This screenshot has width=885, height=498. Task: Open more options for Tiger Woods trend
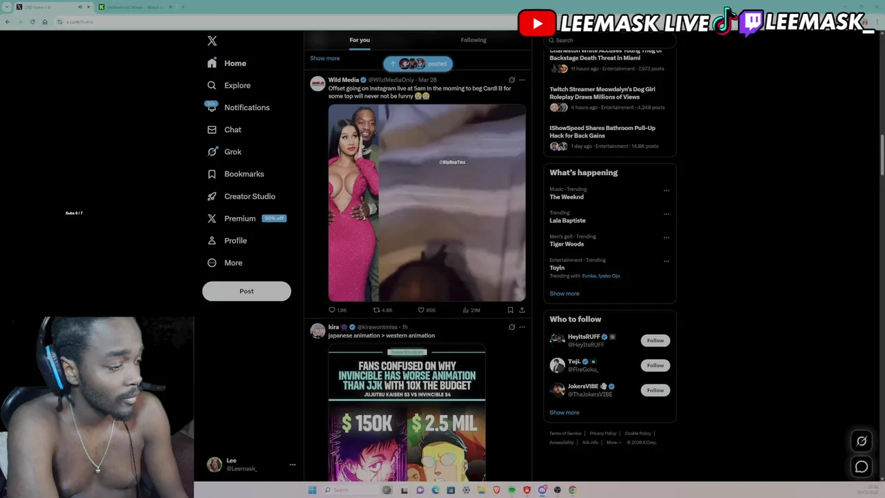pos(667,238)
